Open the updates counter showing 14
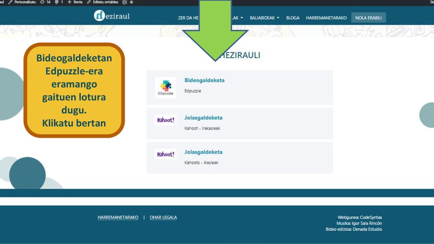This screenshot has width=434, height=244. [x=45, y=2]
